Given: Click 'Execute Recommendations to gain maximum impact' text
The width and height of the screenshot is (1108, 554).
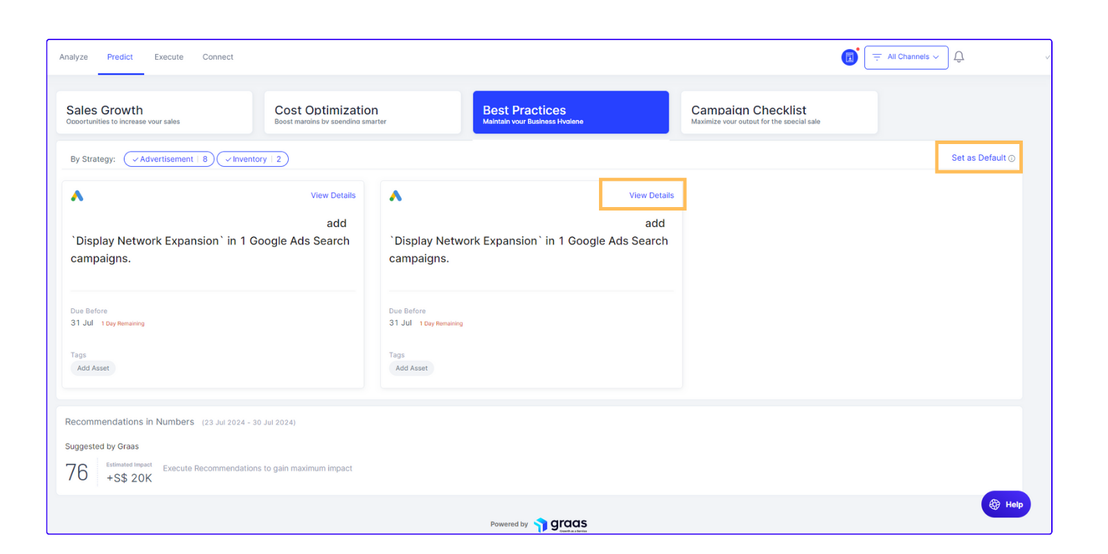Looking at the screenshot, I should point(258,469).
